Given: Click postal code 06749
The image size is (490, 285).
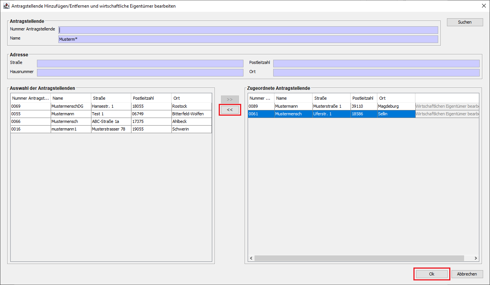Looking at the screenshot, I should [x=152, y=114].
